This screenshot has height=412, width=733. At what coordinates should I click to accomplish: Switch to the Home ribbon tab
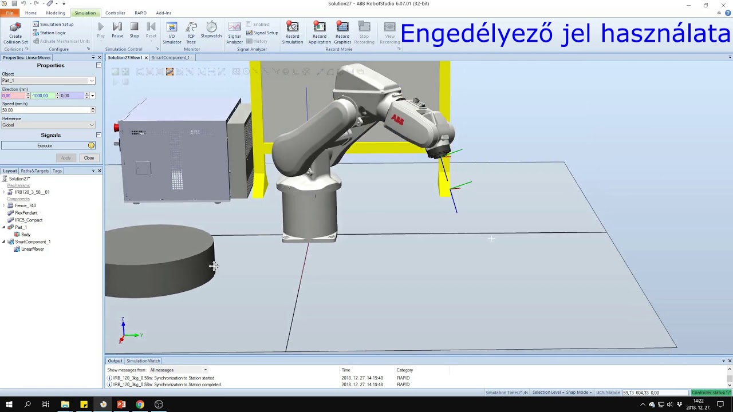[31, 13]
